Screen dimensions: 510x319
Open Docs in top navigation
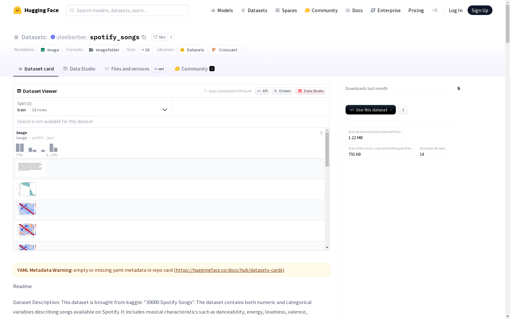(354, 10)
